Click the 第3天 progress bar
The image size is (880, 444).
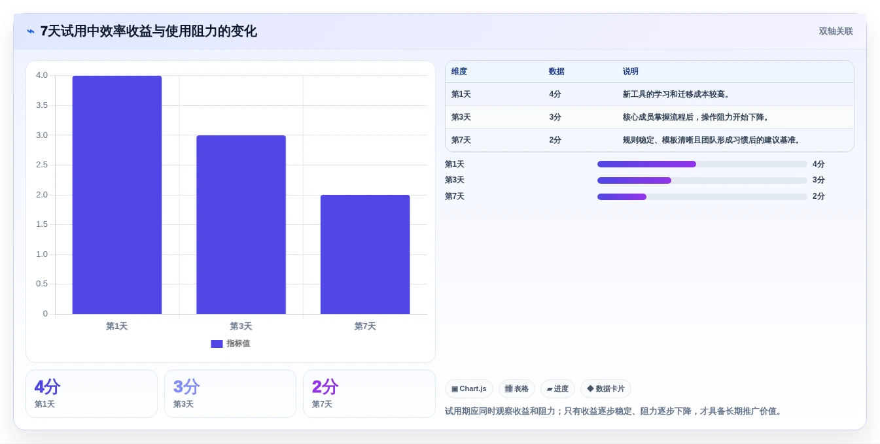pyautogui.click(x=702, y=180)
